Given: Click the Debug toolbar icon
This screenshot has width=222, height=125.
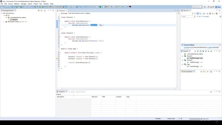Looking at the screenshot, I should click(12, 7).
